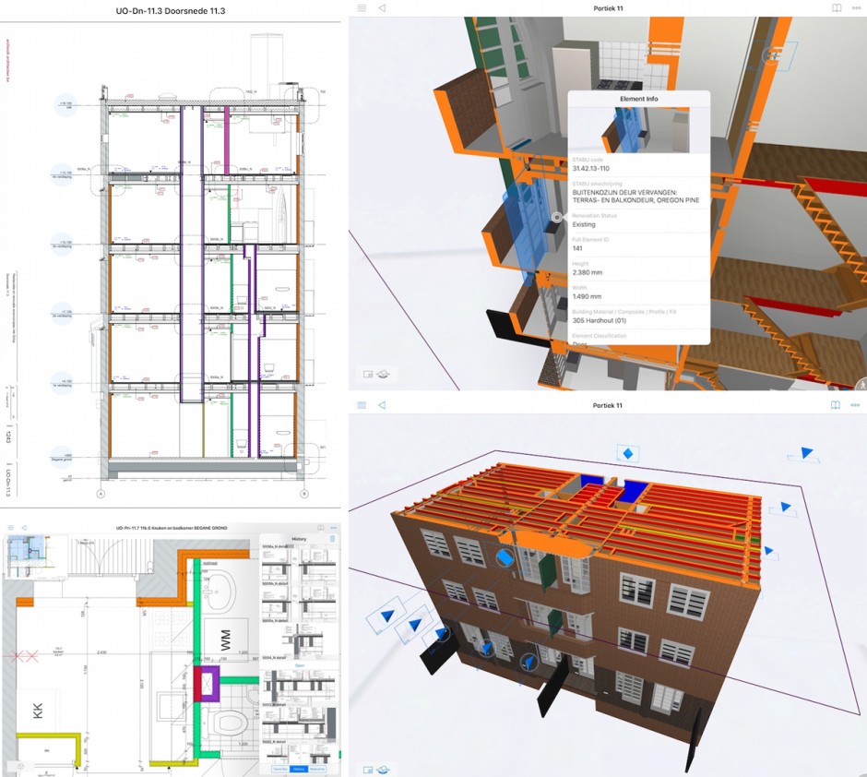This screenshot has height=777, width=867.
Task: Click the Open link in History panel
Action: [299, 663]
